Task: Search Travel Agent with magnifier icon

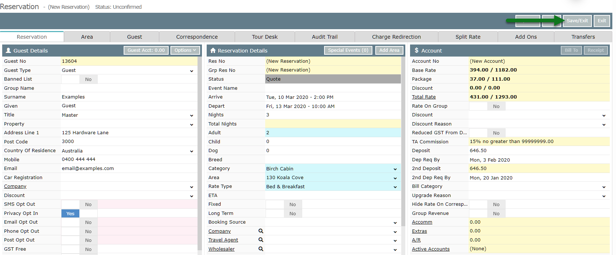Action: 261,240
